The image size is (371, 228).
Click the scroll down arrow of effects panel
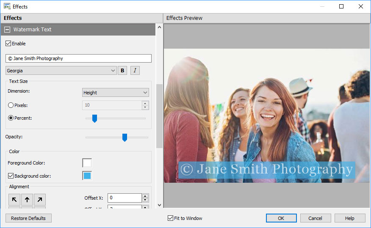tap(160, 205)
